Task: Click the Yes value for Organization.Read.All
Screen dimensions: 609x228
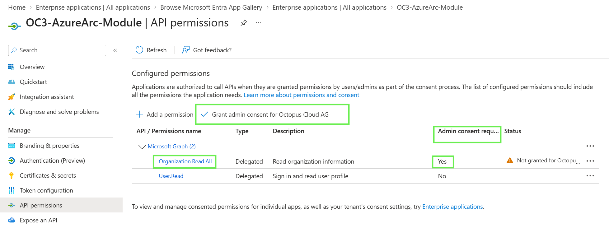Action: (442, 161)
